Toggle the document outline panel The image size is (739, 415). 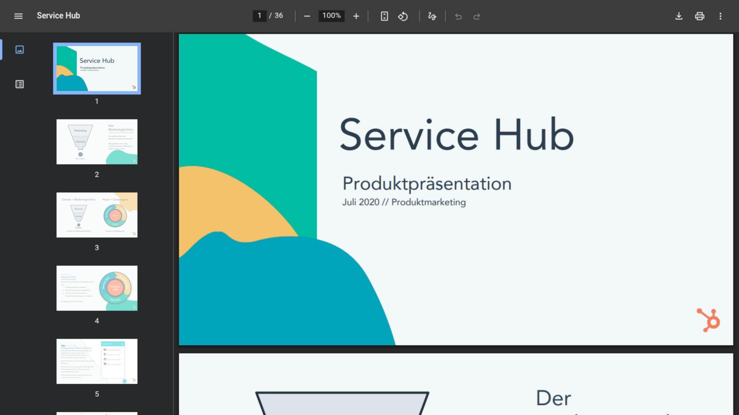coord(19,84)
